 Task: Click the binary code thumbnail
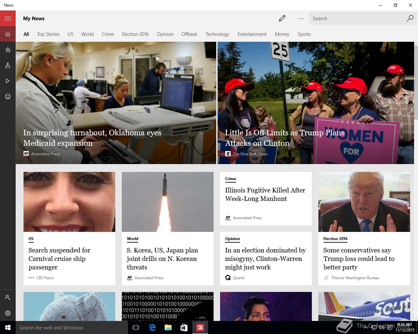168,306
